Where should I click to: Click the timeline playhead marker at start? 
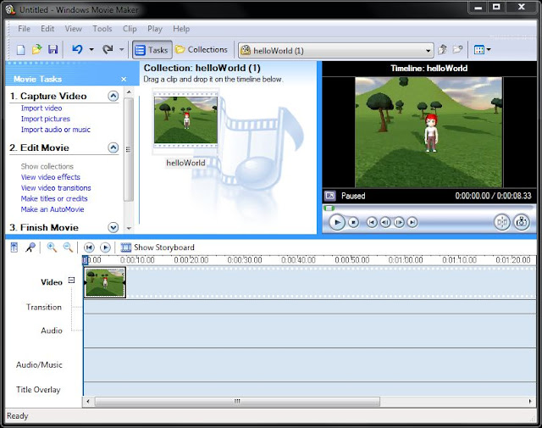(x=85, y=260)
